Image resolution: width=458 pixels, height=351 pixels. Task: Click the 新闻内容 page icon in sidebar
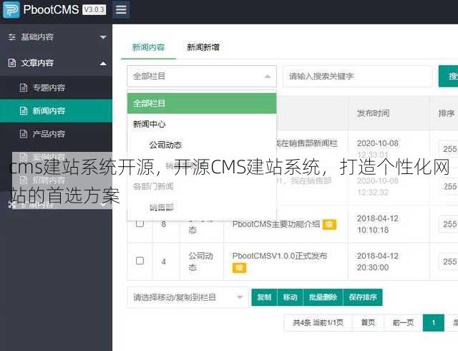coord(24,111)
